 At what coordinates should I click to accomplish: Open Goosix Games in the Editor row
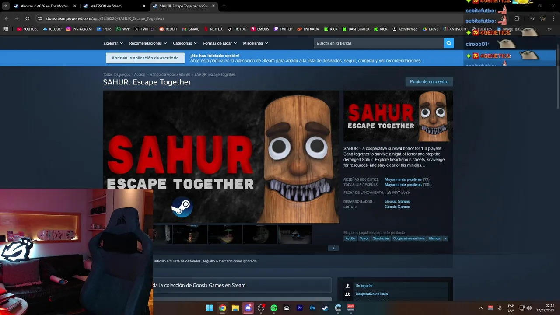(x=397, y=206)
